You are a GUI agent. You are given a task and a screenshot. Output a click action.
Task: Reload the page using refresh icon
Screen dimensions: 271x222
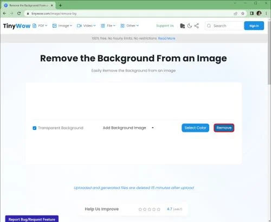point(19,14)
